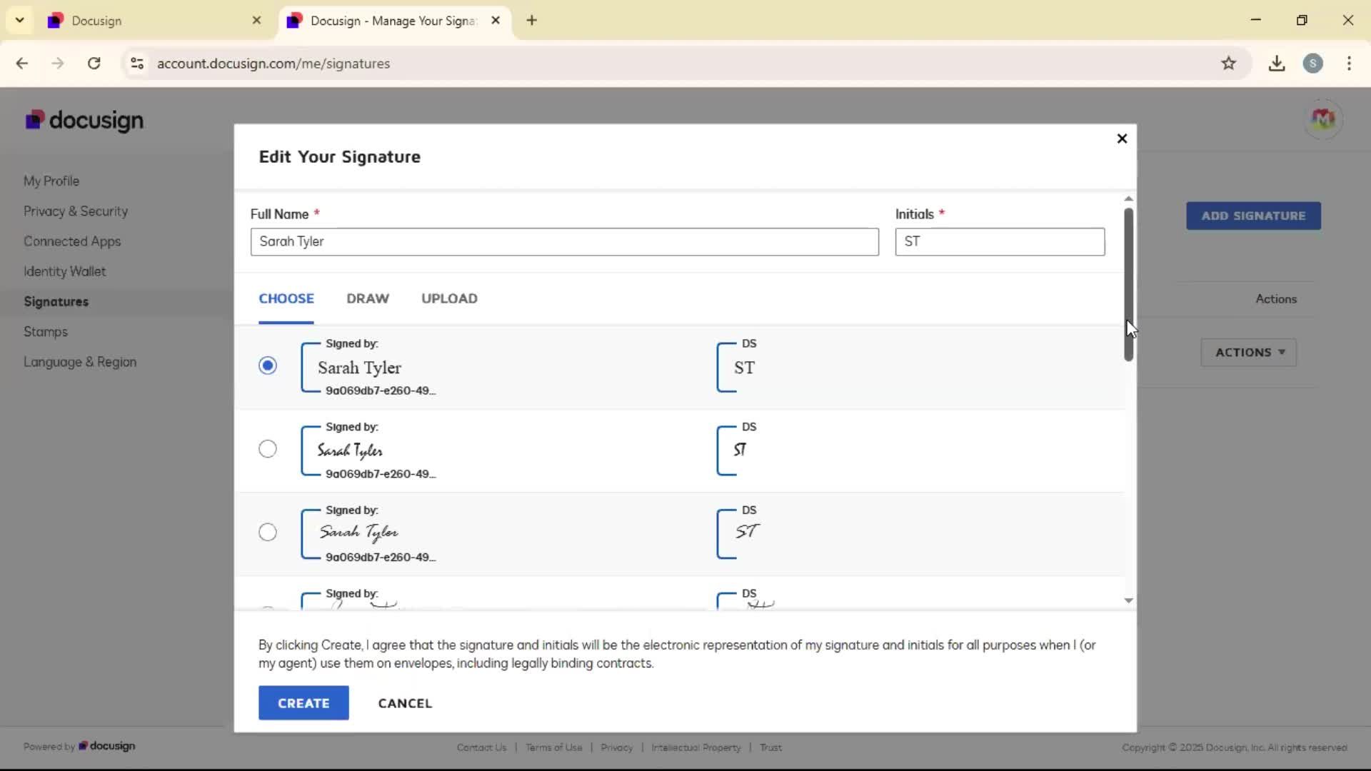Open the browser downloads panel
1371x771 pixels.
pyautogui.click(x=1277, y=64)
